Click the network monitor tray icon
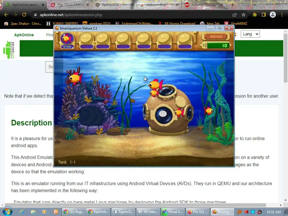The image size is (288, 216). 253,212
